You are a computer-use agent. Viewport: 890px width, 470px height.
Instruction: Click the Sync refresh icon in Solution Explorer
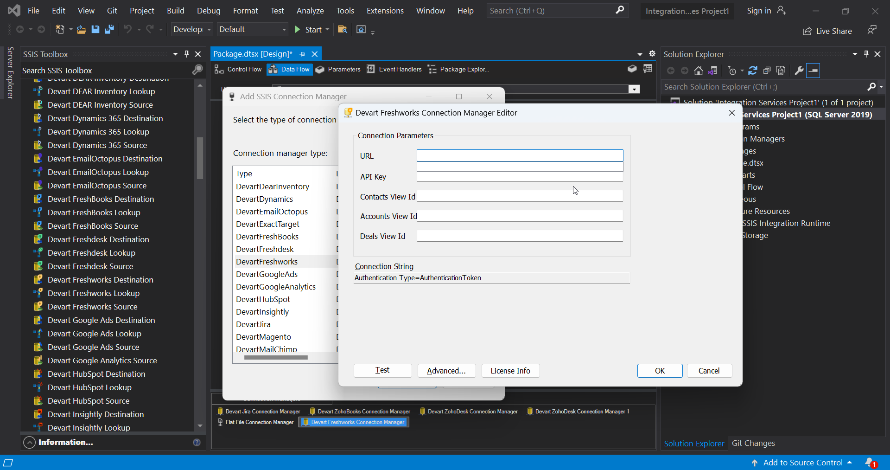tap(753, 71)
